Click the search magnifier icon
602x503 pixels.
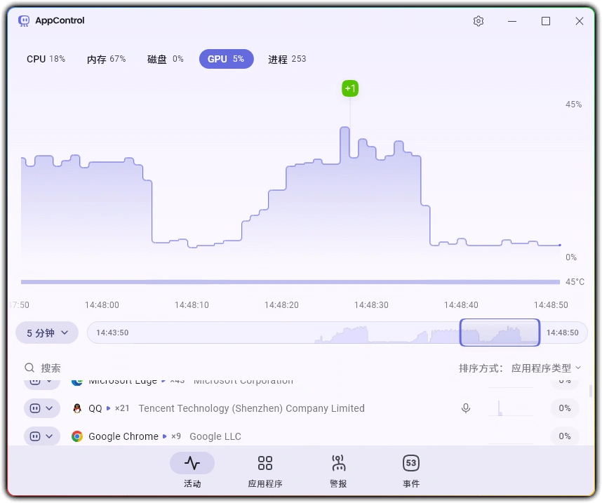[x=29, y=368]
